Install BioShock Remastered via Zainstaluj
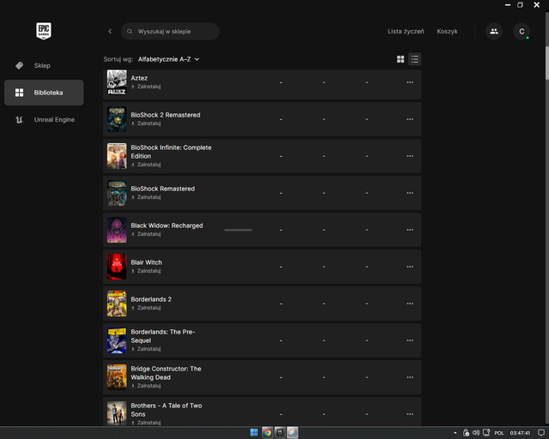Viewport: 549px width, 439px height. pyautogui.click(x=146, y=197)
